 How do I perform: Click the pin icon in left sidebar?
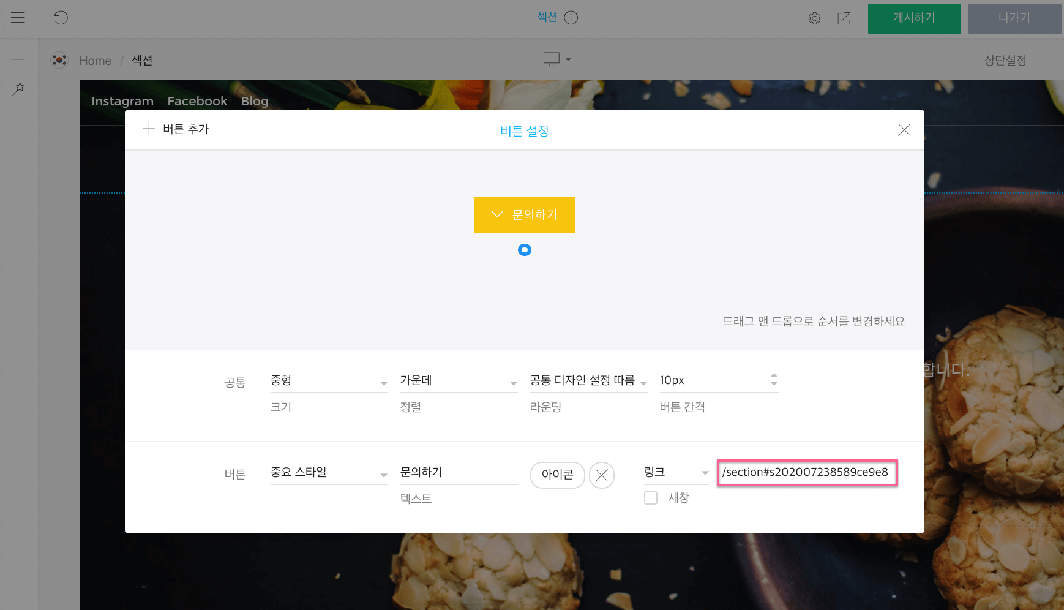click(18, 89)
